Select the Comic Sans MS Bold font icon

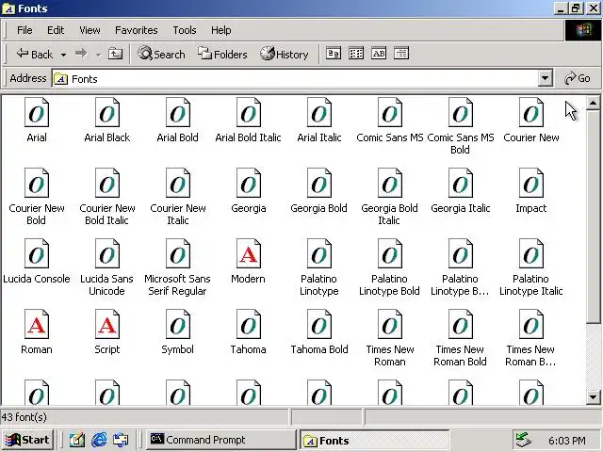(x=461, y=112)
